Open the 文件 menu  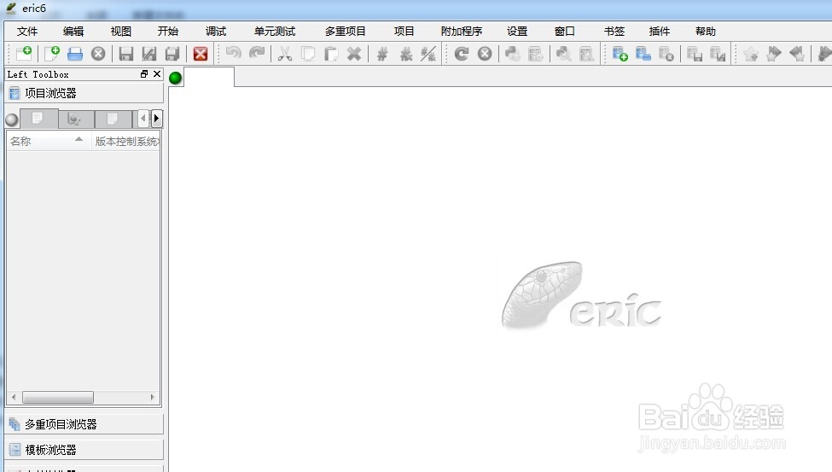(27, 32)
